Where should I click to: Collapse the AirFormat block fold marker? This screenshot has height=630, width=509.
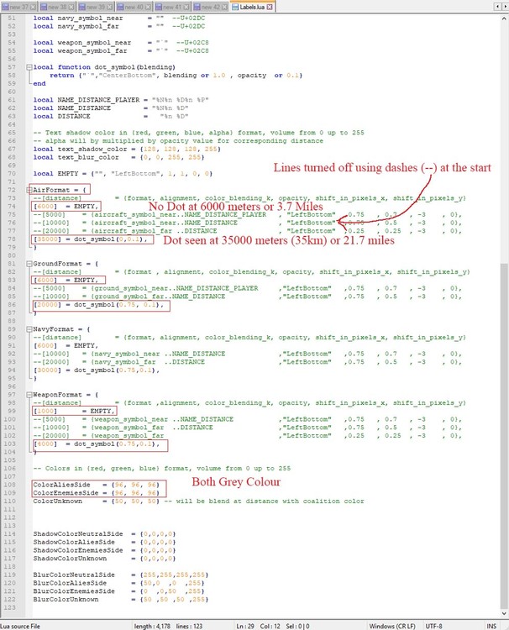pyautogui.click(x=29, y=190)
